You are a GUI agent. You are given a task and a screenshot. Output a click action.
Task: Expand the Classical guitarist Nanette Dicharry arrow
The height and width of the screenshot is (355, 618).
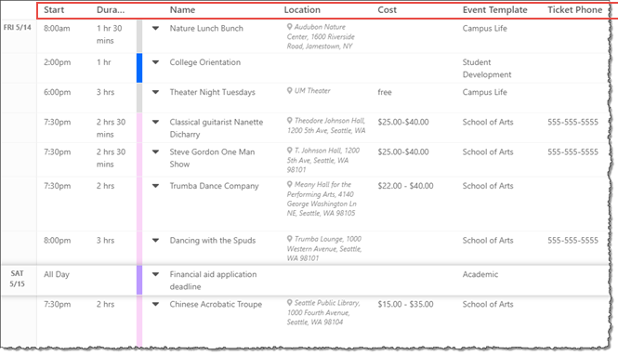156,122
